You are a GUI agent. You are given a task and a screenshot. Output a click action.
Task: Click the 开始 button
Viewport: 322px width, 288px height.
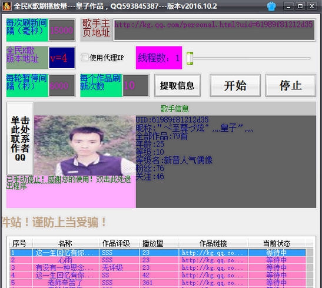[235, 85]
